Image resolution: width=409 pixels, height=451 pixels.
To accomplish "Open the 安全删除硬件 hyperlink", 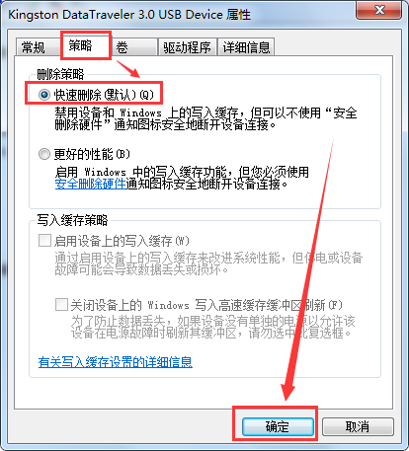I will pos(91,184).
